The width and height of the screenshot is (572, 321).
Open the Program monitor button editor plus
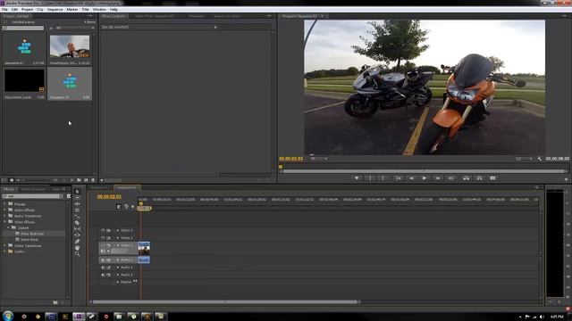tap(566, 179)
